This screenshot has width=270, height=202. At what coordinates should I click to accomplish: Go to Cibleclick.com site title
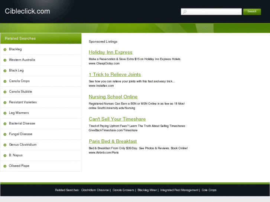pyautogui.click(x=27, y=11)
